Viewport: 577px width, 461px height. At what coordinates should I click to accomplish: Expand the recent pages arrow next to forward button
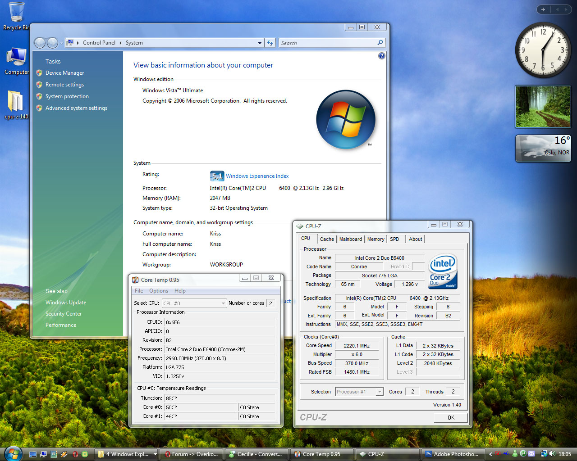(x=61, y=43)
